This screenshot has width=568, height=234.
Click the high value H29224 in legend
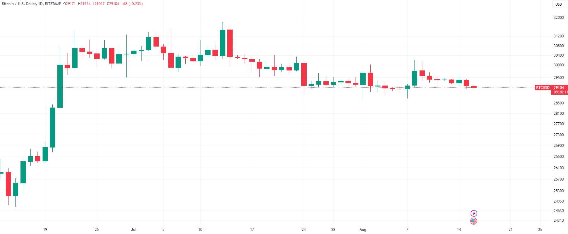(84, 4)
